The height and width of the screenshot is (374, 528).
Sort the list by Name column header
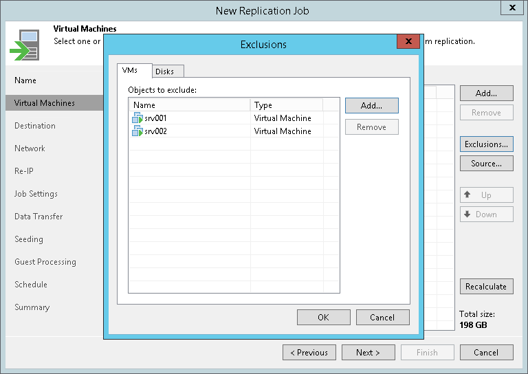189,105
